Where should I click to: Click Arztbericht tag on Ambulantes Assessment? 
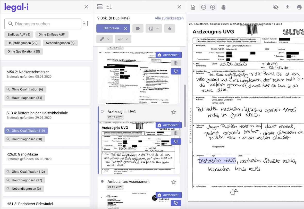pos(168,195)
